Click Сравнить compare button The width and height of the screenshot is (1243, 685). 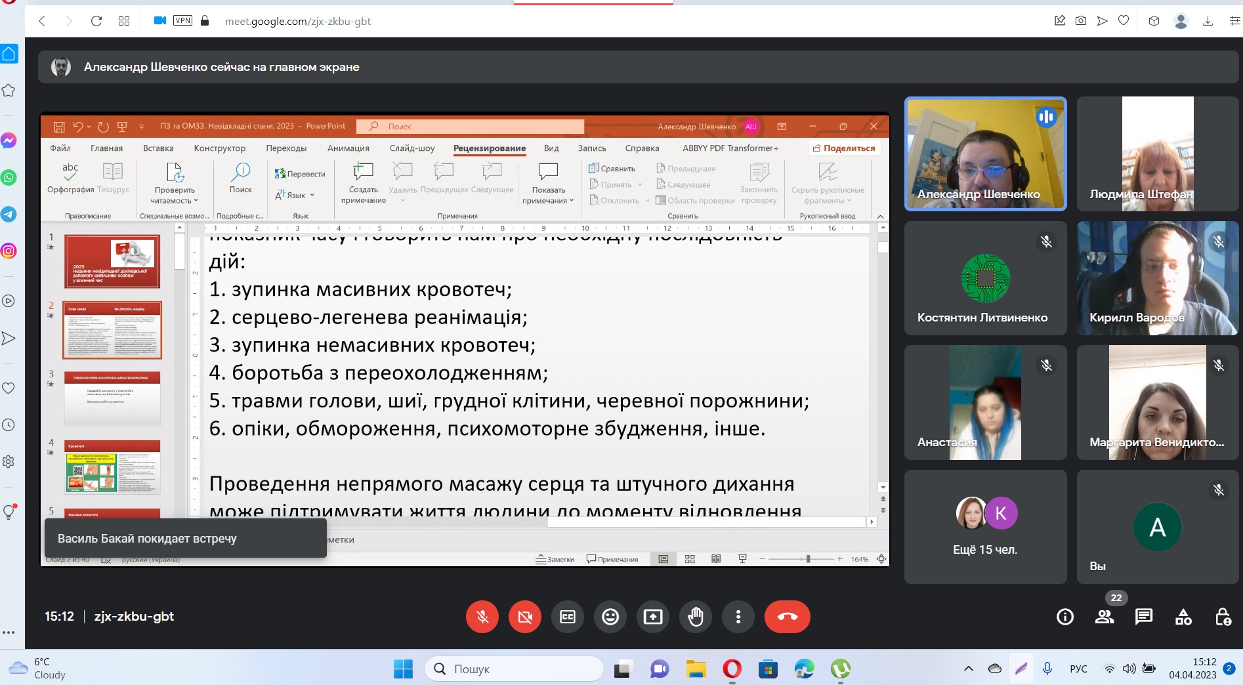(x=612, y=169)
